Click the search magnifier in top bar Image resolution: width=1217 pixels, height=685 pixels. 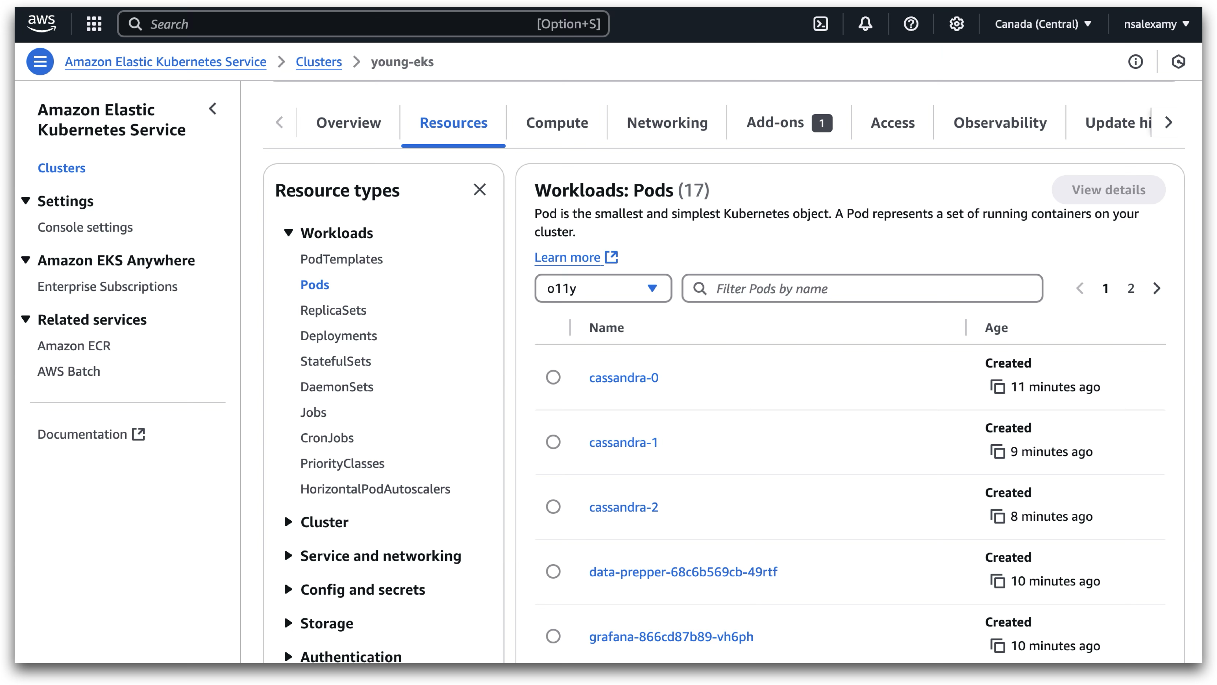pyautogui.click(x=135, y=24)
